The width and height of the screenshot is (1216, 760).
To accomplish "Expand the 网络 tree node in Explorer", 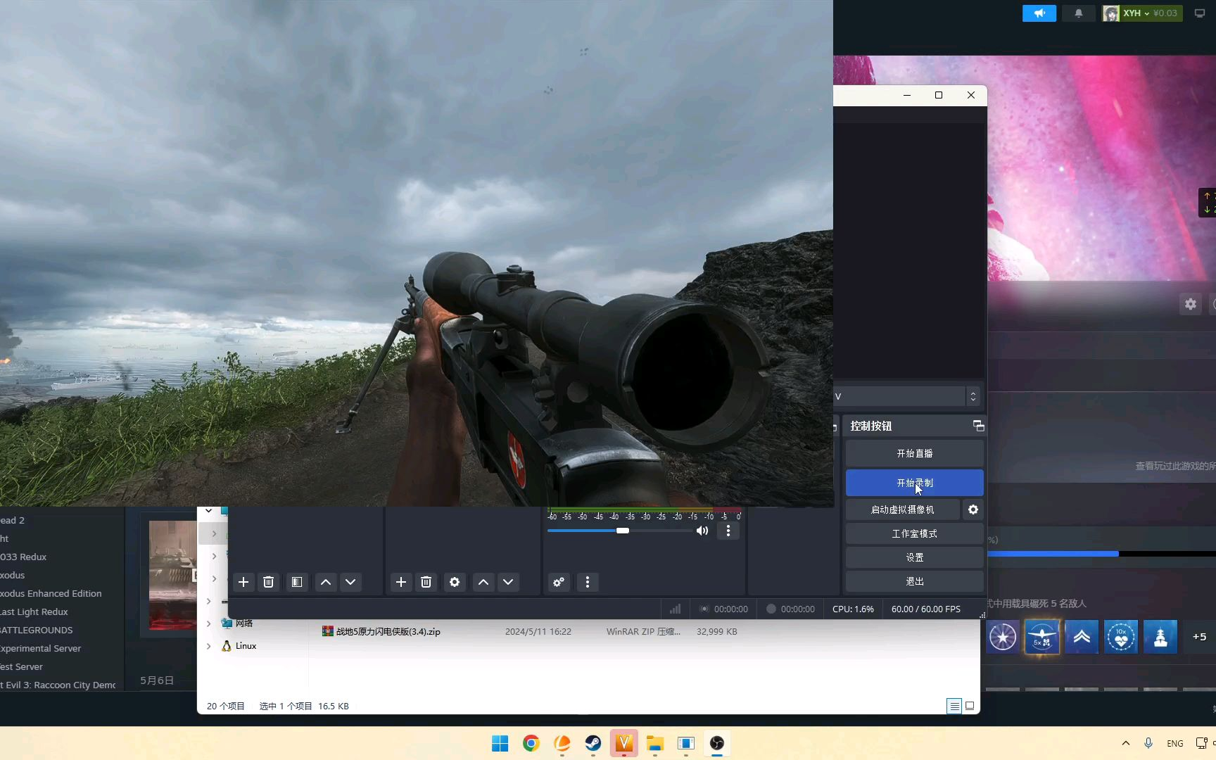I will pos(208,623).
